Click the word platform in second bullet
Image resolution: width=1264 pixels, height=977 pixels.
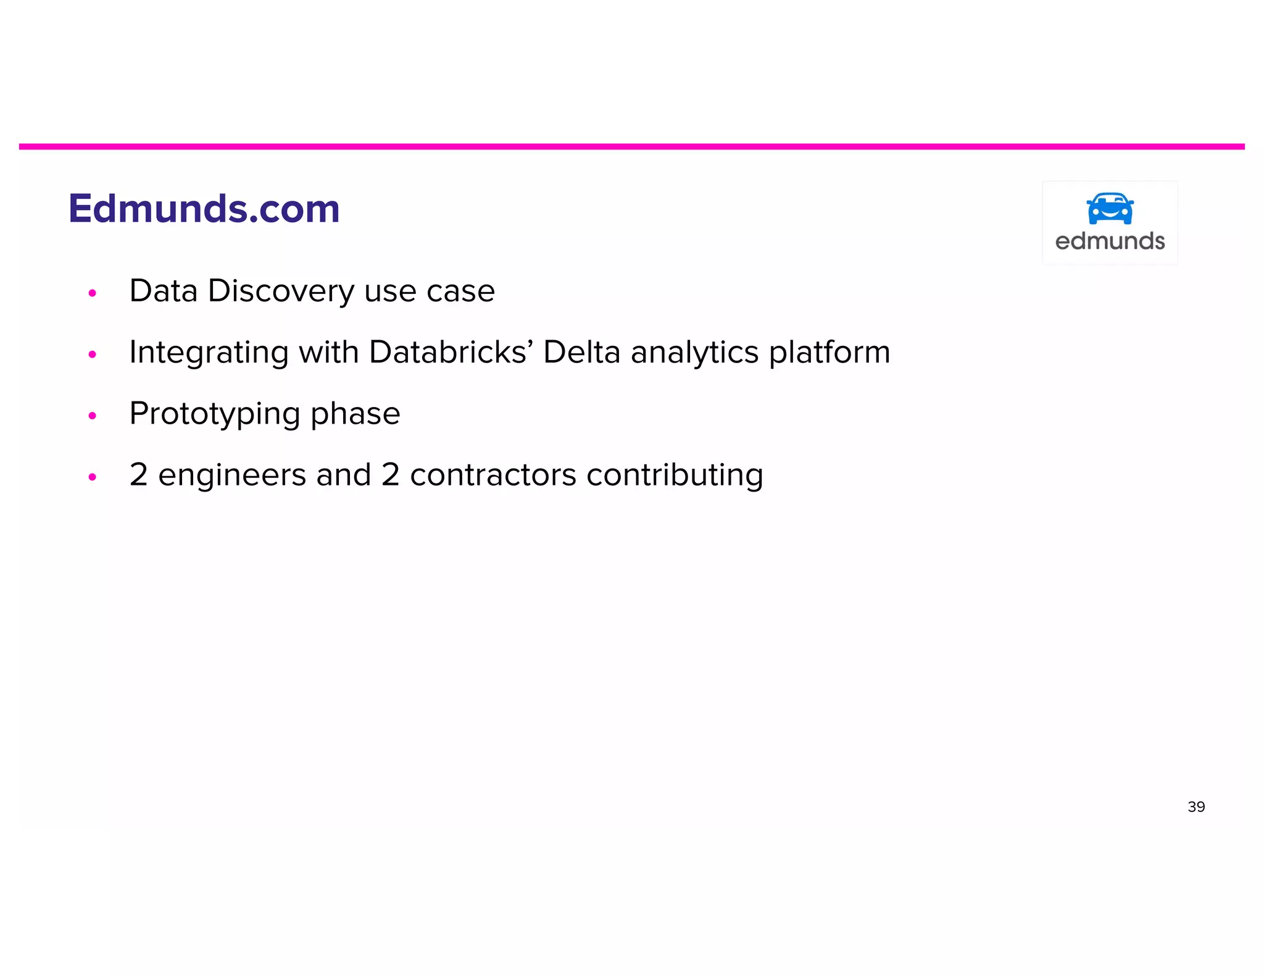(830, 353)
